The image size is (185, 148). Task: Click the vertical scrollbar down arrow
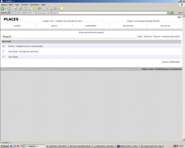[x=183, y=140]
